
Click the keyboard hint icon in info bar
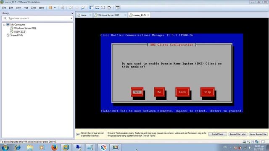pos(78,134)
